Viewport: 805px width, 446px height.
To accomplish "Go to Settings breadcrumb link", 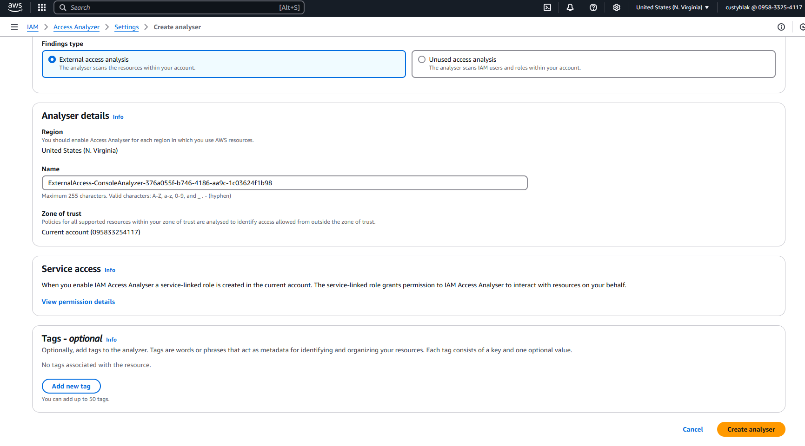I will click(126, 27).
